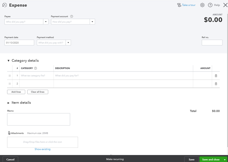Expand the Item details section

(9, 103)
